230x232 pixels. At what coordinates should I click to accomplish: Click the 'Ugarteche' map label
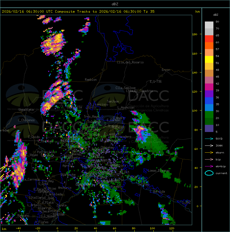pyautogui.click(x=68, y=175)
